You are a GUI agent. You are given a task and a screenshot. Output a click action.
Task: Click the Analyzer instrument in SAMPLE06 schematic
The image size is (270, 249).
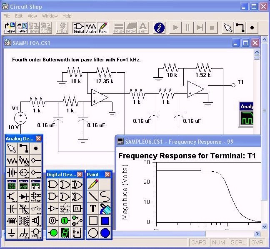pos(246,114)
